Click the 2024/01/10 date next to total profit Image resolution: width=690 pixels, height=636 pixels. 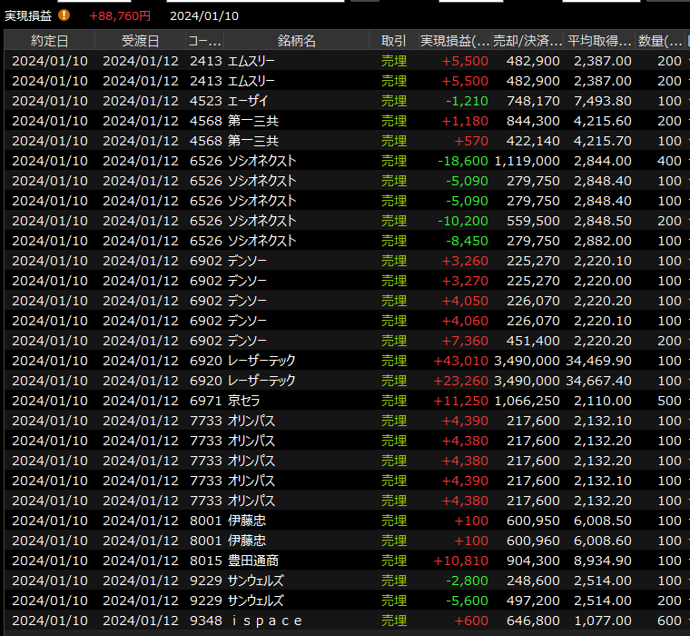[x=204, y=15]
